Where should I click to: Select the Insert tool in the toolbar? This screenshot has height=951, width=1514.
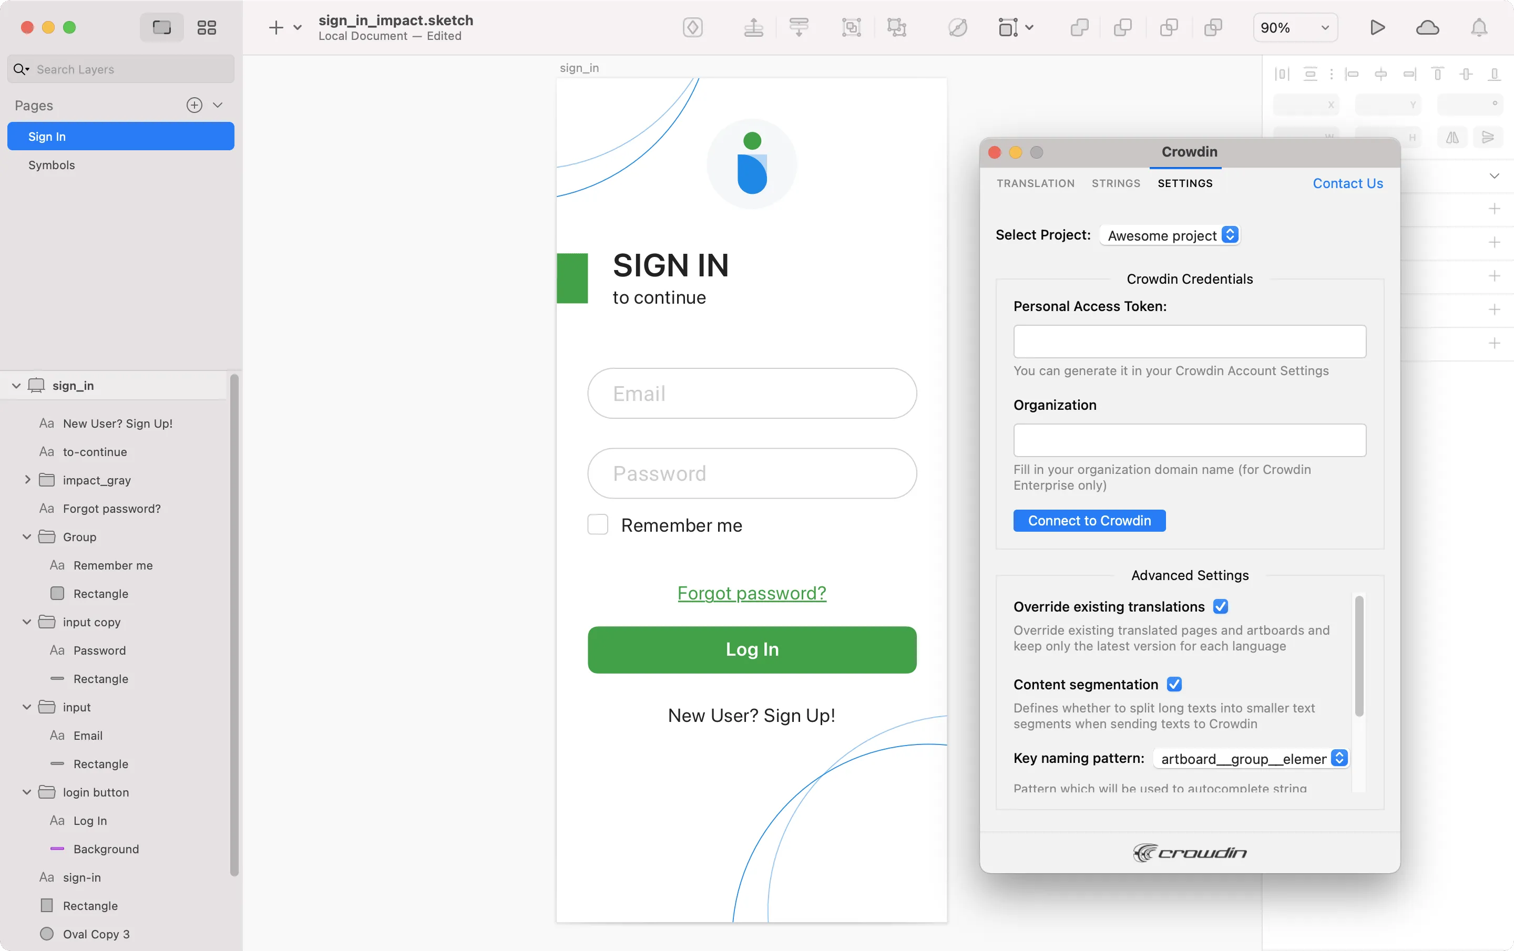[277, 28]
